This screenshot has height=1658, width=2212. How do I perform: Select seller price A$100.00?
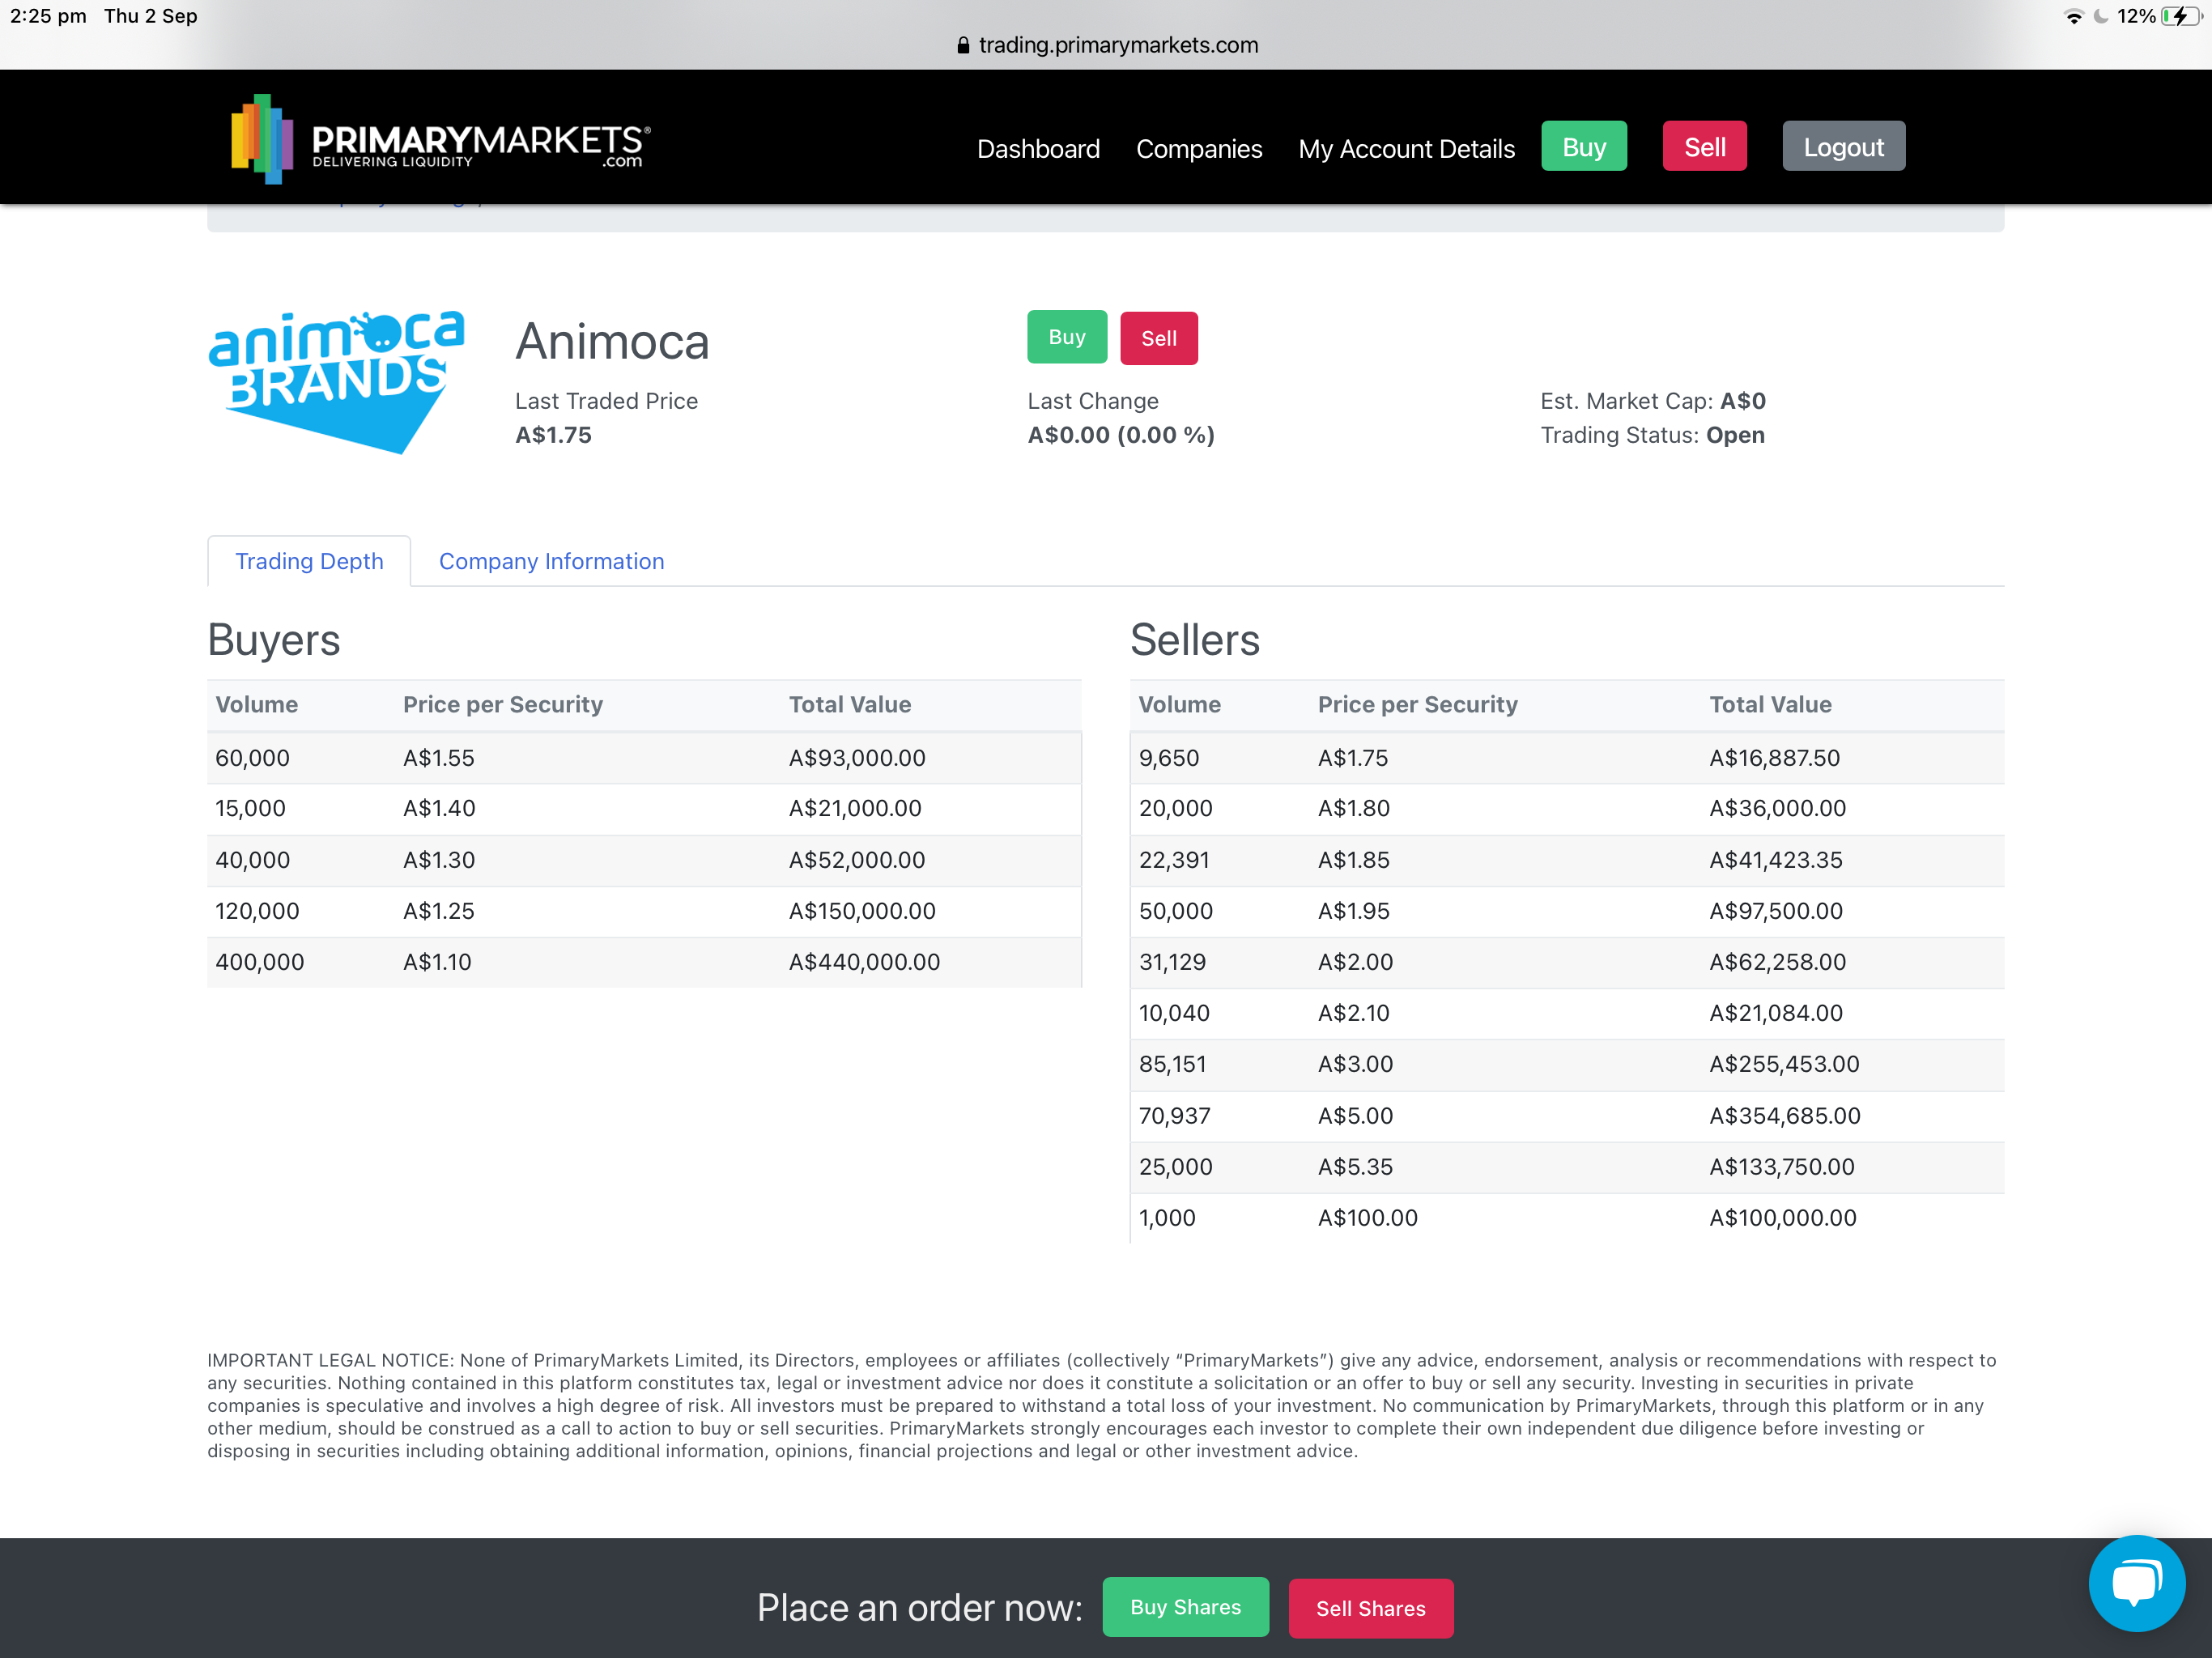coord(1367,1218)
